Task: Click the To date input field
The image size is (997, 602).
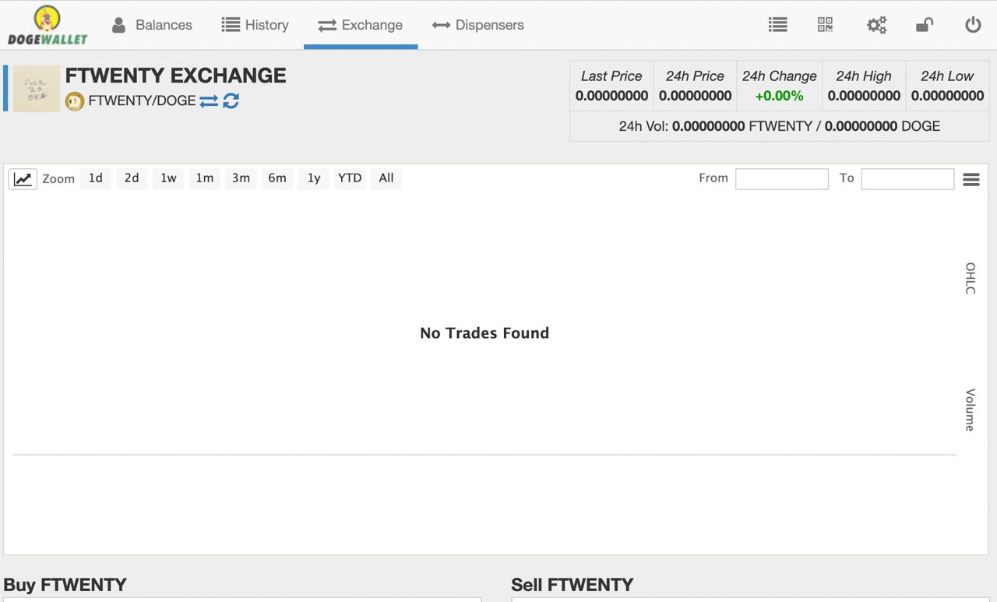Action: pos(907,179)
